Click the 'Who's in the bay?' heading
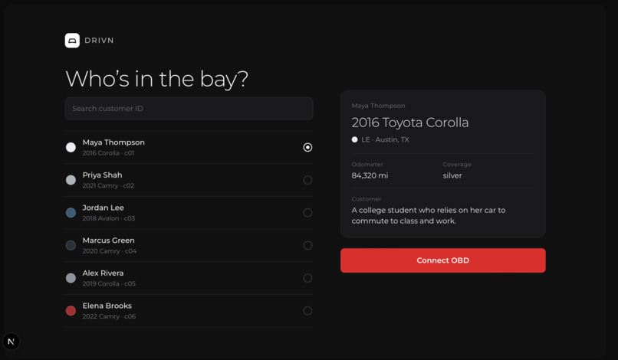The image size is (618, 360). pyautogui.click(x=156, y=79)
